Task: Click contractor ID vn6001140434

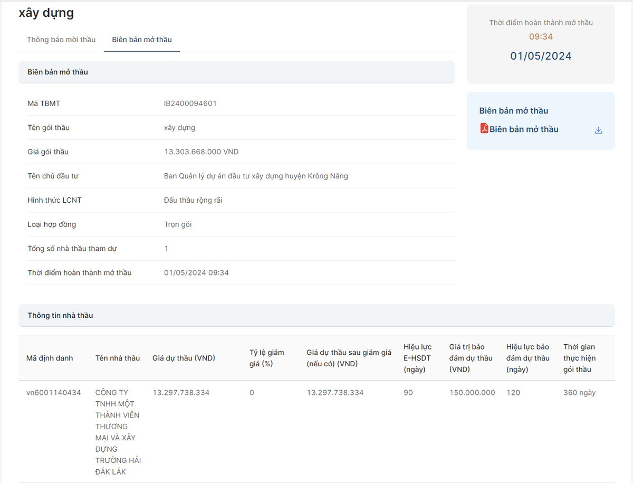Action: pos(53,393)
